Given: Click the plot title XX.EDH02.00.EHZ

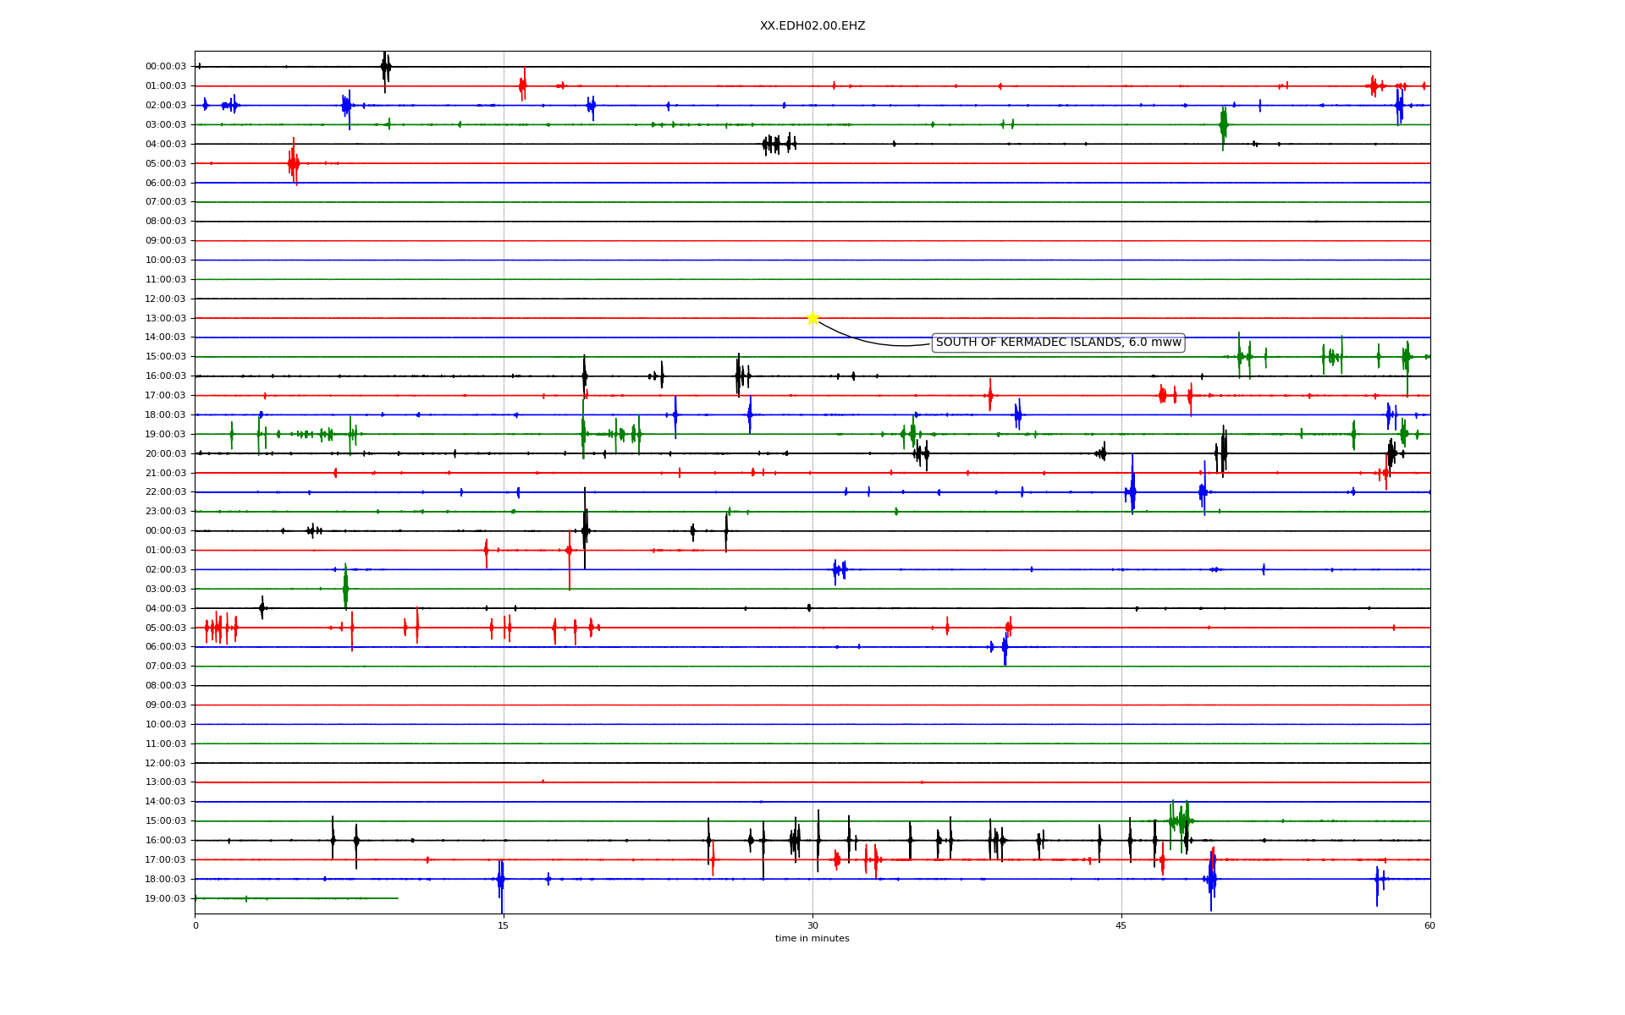Looking at the screenshot, I should (812, 26).
